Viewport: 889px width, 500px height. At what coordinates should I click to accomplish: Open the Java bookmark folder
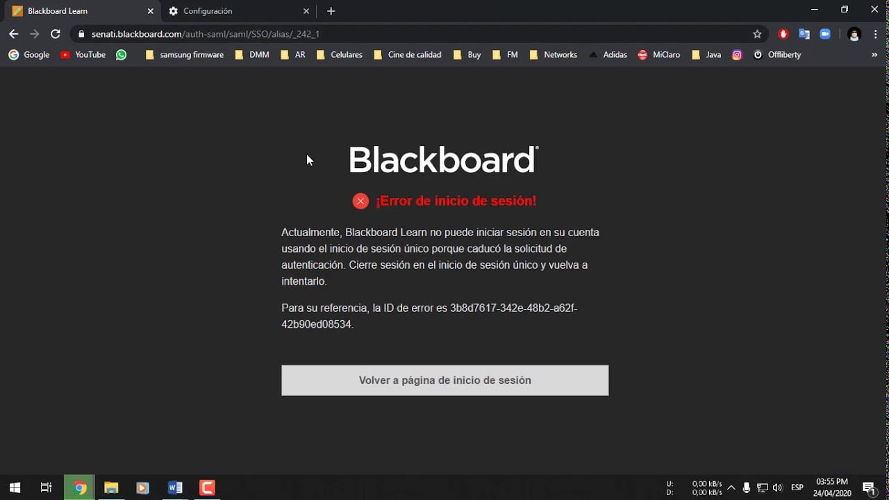(707, 55)
